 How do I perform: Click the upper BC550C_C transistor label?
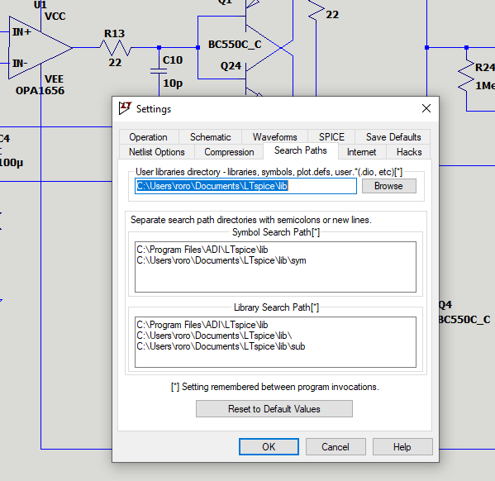235,45
